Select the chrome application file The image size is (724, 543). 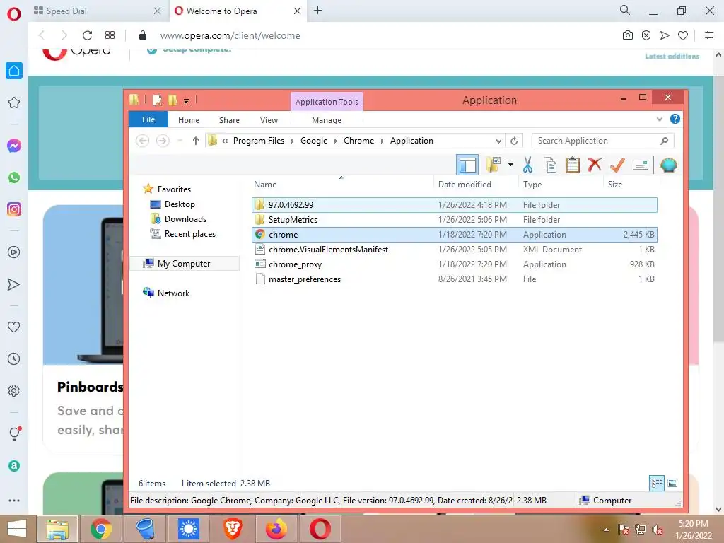coord(455,235)
